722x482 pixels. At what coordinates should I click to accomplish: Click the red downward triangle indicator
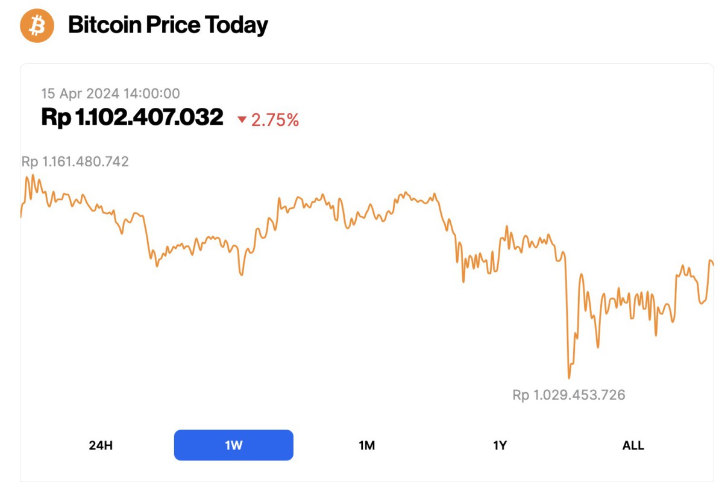point(242,120)
